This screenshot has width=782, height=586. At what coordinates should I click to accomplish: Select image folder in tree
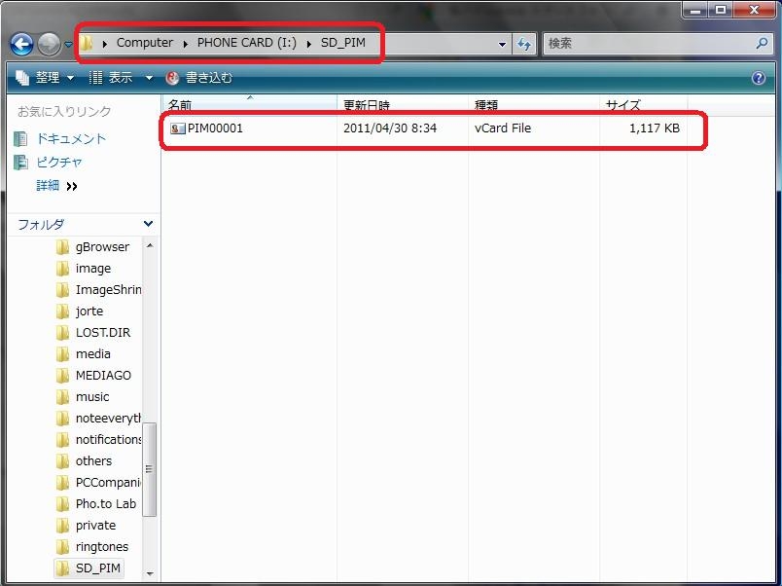(93, 269)
